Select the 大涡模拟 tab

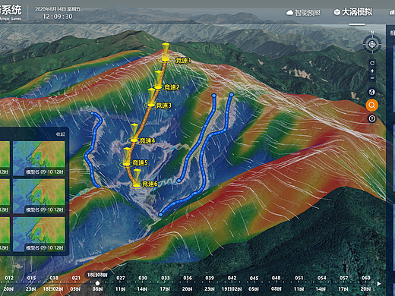pos(353,12)
